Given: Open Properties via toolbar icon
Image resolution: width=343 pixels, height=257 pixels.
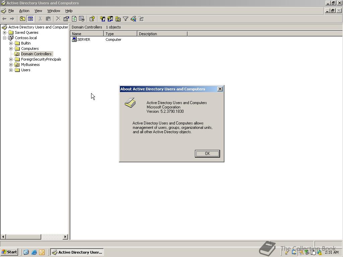Looking at the screenshot, I should (x=66, y=19).
